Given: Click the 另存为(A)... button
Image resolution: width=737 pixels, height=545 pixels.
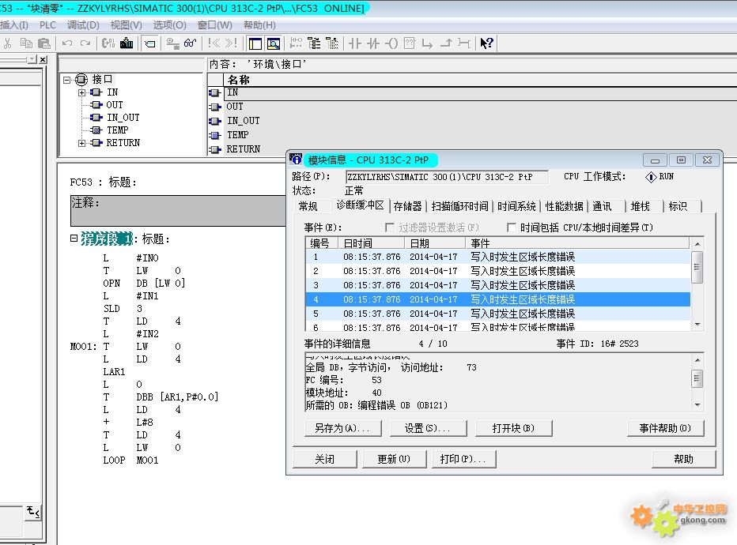Looking at the screenshot, I should [x=342, y=429].
